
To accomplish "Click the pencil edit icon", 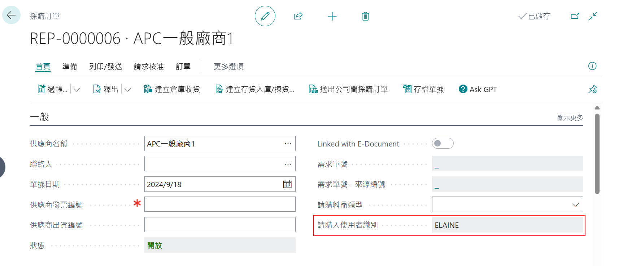I will (265, 16).
